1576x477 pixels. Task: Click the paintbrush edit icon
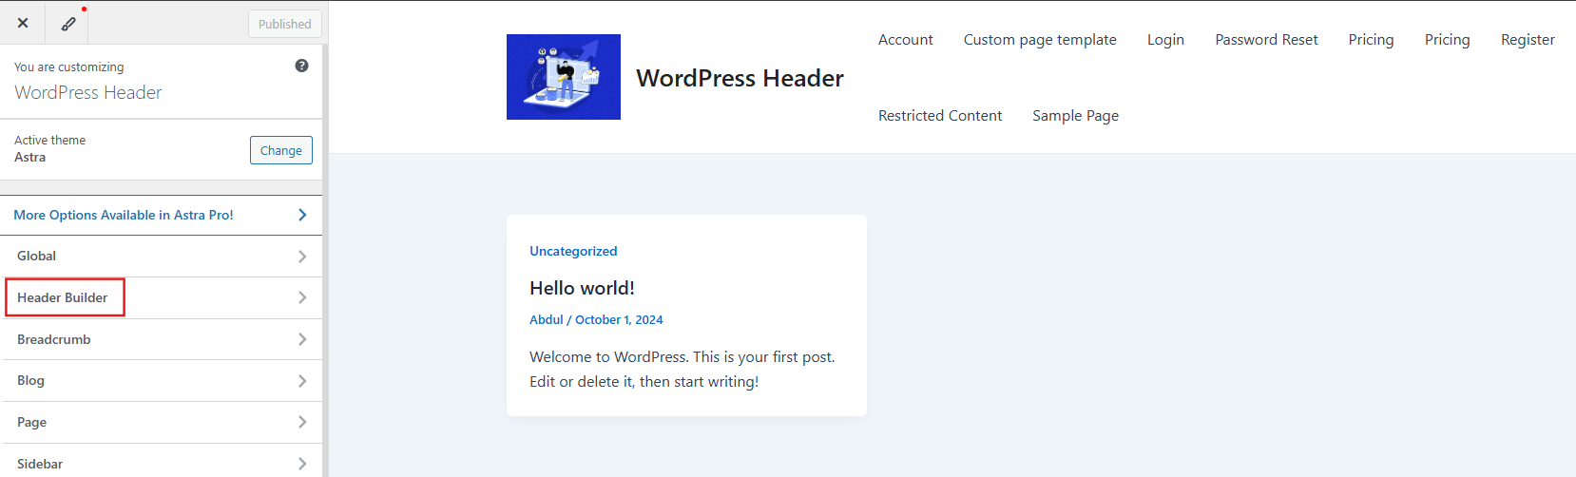pyautogui.click(x=68, y=24)
